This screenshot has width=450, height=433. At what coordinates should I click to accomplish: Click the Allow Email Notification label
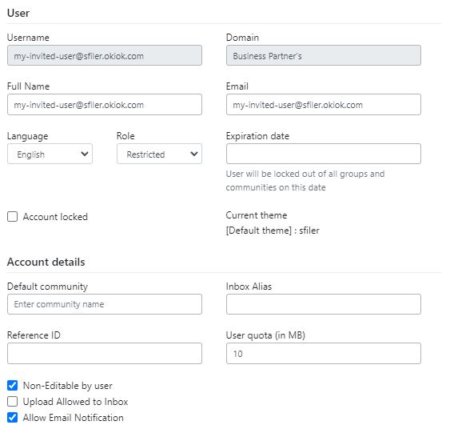[x=74, y=418]
